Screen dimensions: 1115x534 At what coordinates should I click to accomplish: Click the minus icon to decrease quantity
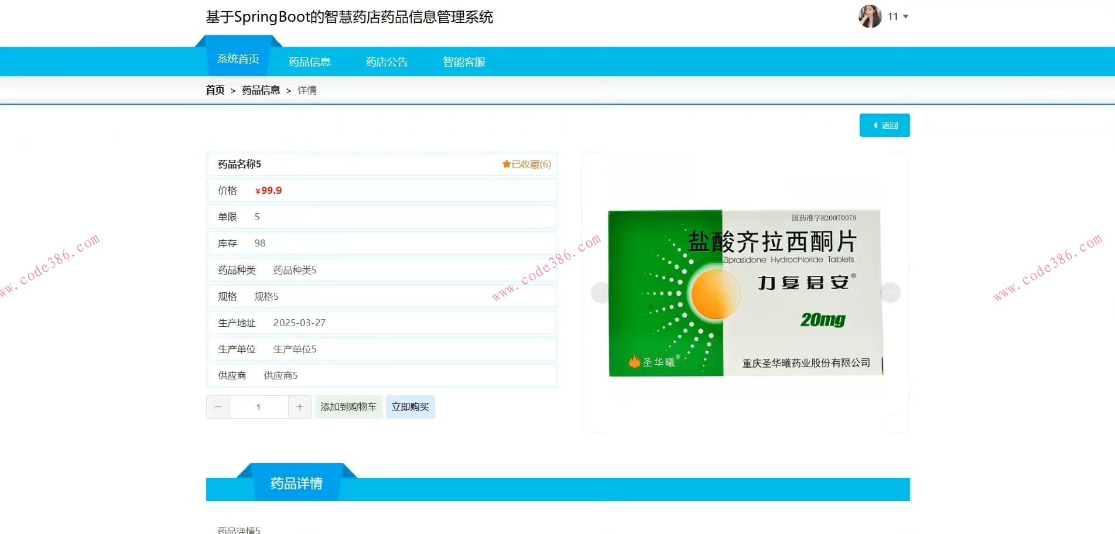tap(217, 406)
